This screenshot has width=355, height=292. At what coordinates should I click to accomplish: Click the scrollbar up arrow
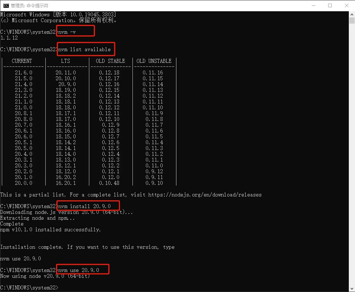coord(352,14)
